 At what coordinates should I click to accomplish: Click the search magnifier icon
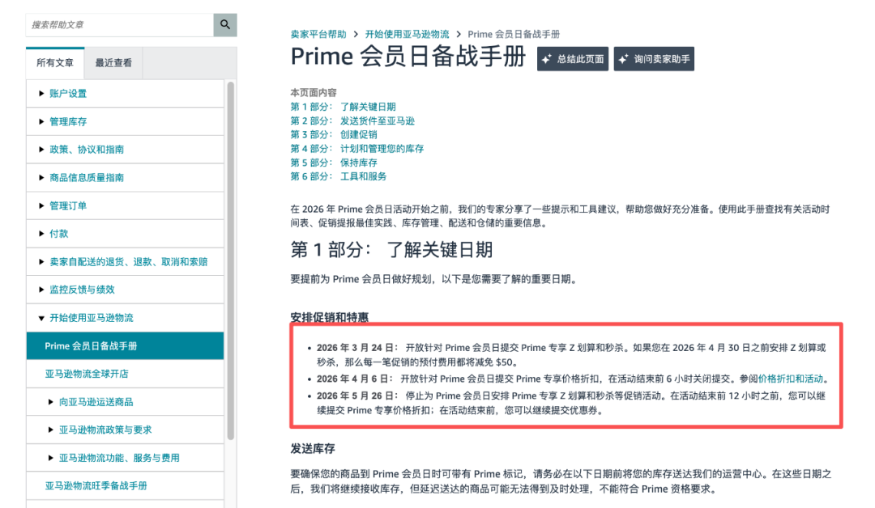pyautogui.click(x=224, y=25)
